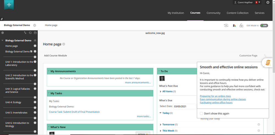The width and height of the screenshot is (275, 135).
Task: Click the small link icon under the bookmark
Action: 2,19
